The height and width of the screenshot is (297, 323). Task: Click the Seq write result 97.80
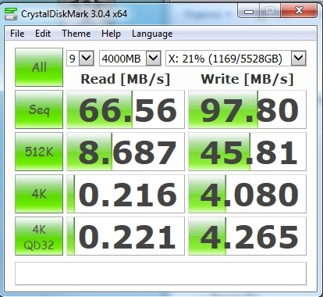247,109
